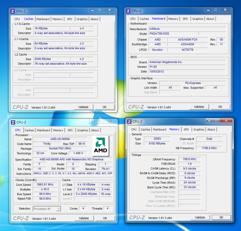Click the '4-way set associative, 64-byte line size' descriptor
This screenshot has height=231, width=241.
click(x=64, y=33)
